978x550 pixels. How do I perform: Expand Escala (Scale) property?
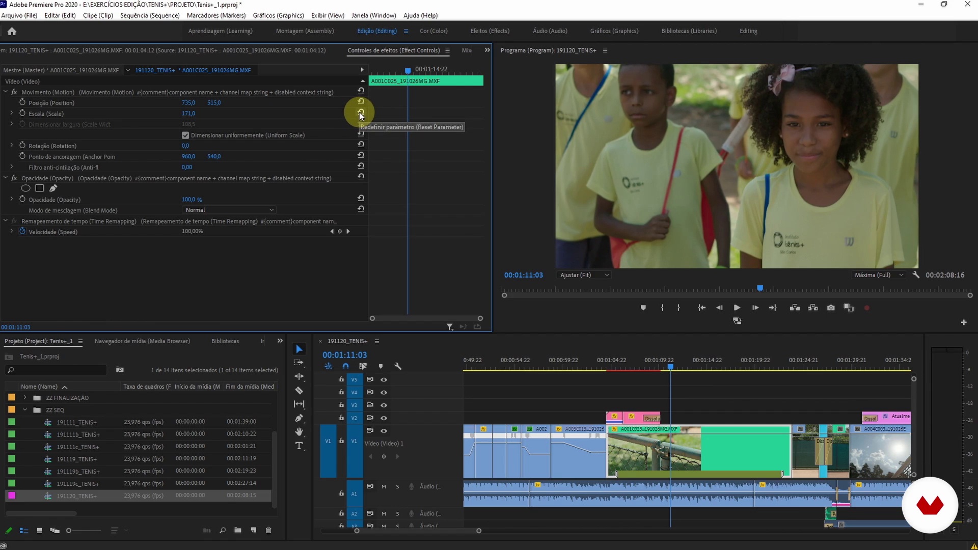[12, 113]
